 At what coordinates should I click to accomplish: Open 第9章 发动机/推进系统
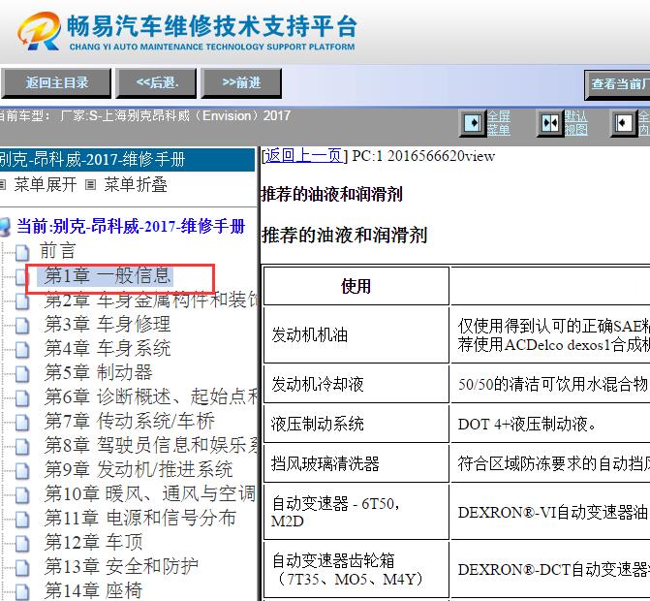click(x=139, y=469)
